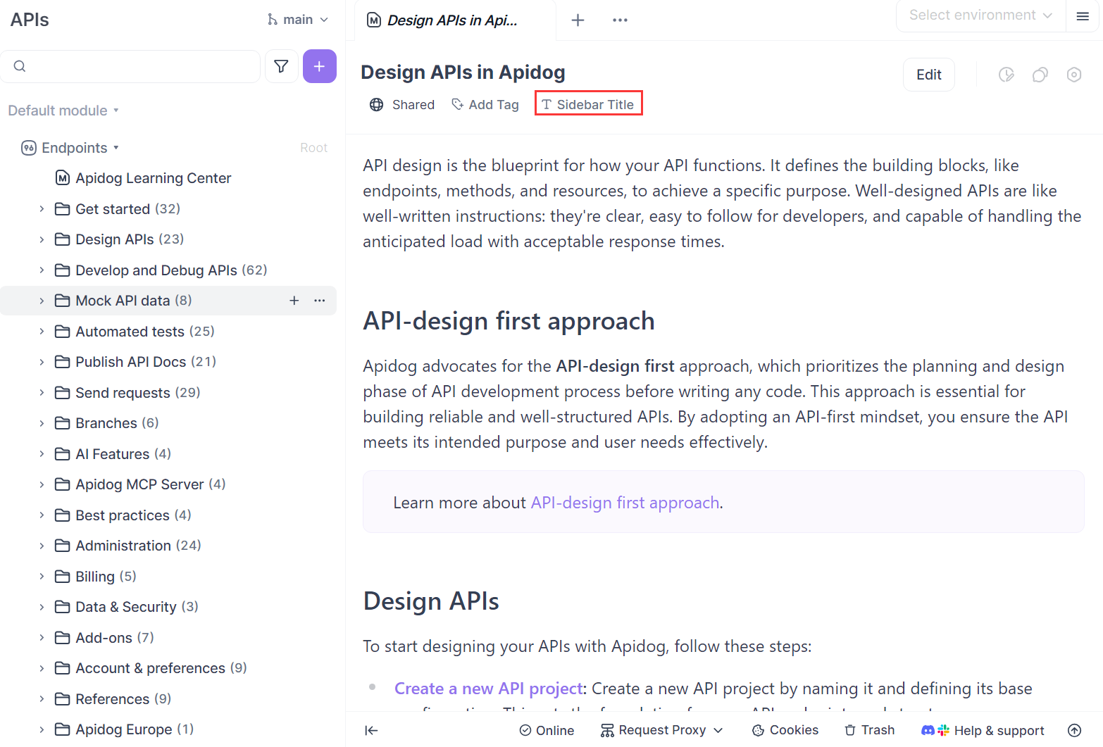Click Shared label
Image resolution: width=1103 pixels, height=747 pixels.
[x=413, y=105]
